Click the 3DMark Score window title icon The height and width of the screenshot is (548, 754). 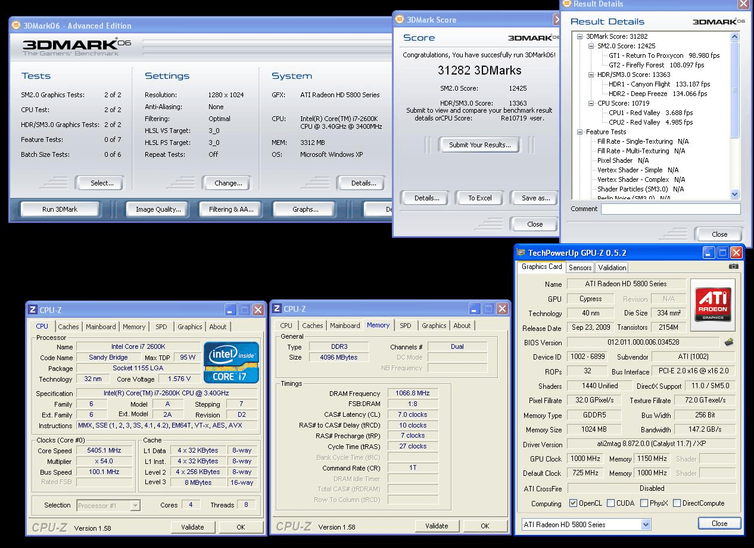pyautogui.click(x=400, y=20)
